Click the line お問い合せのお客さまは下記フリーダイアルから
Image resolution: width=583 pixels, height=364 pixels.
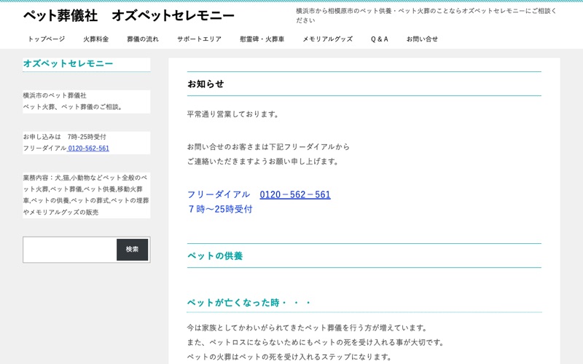click(268, 147)
